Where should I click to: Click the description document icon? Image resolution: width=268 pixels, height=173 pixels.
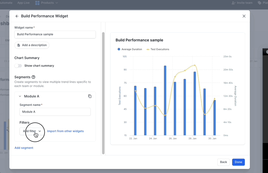point(19,45)
